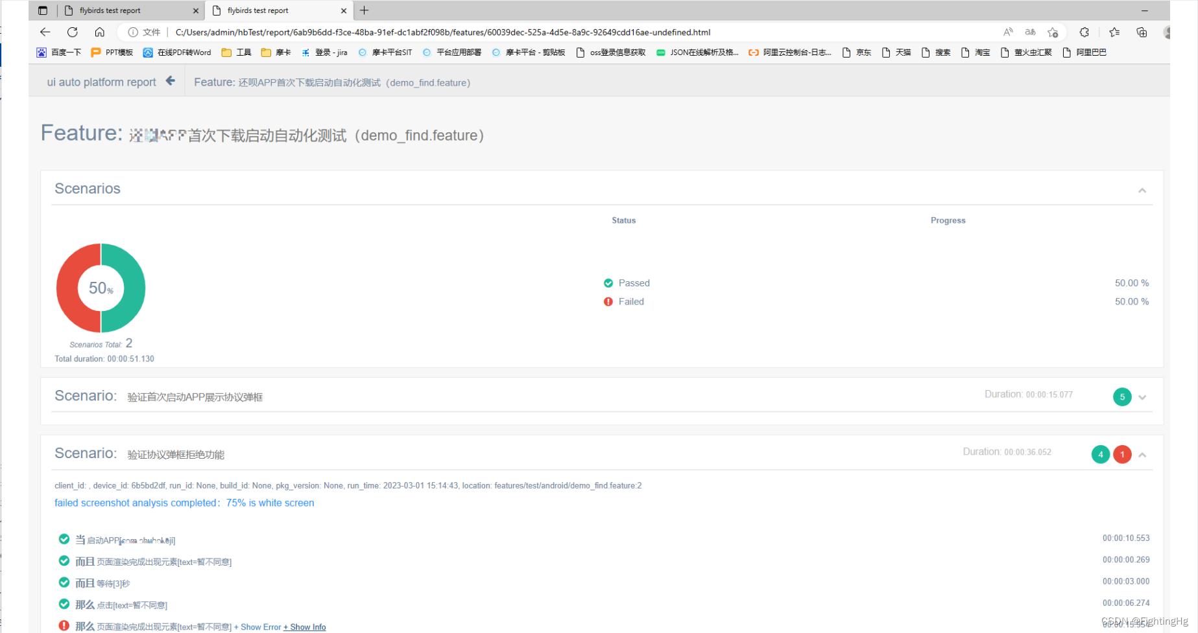Click the red Failed status icon

tap(608, 302)
